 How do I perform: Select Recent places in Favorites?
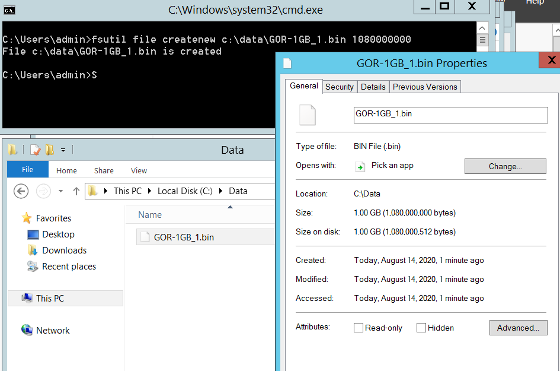click(x=69, y=267)
